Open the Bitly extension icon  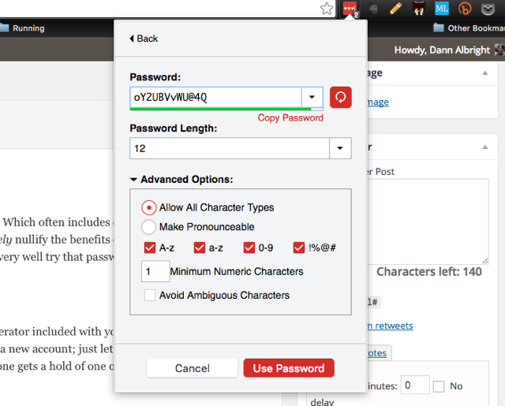(466, 9)
